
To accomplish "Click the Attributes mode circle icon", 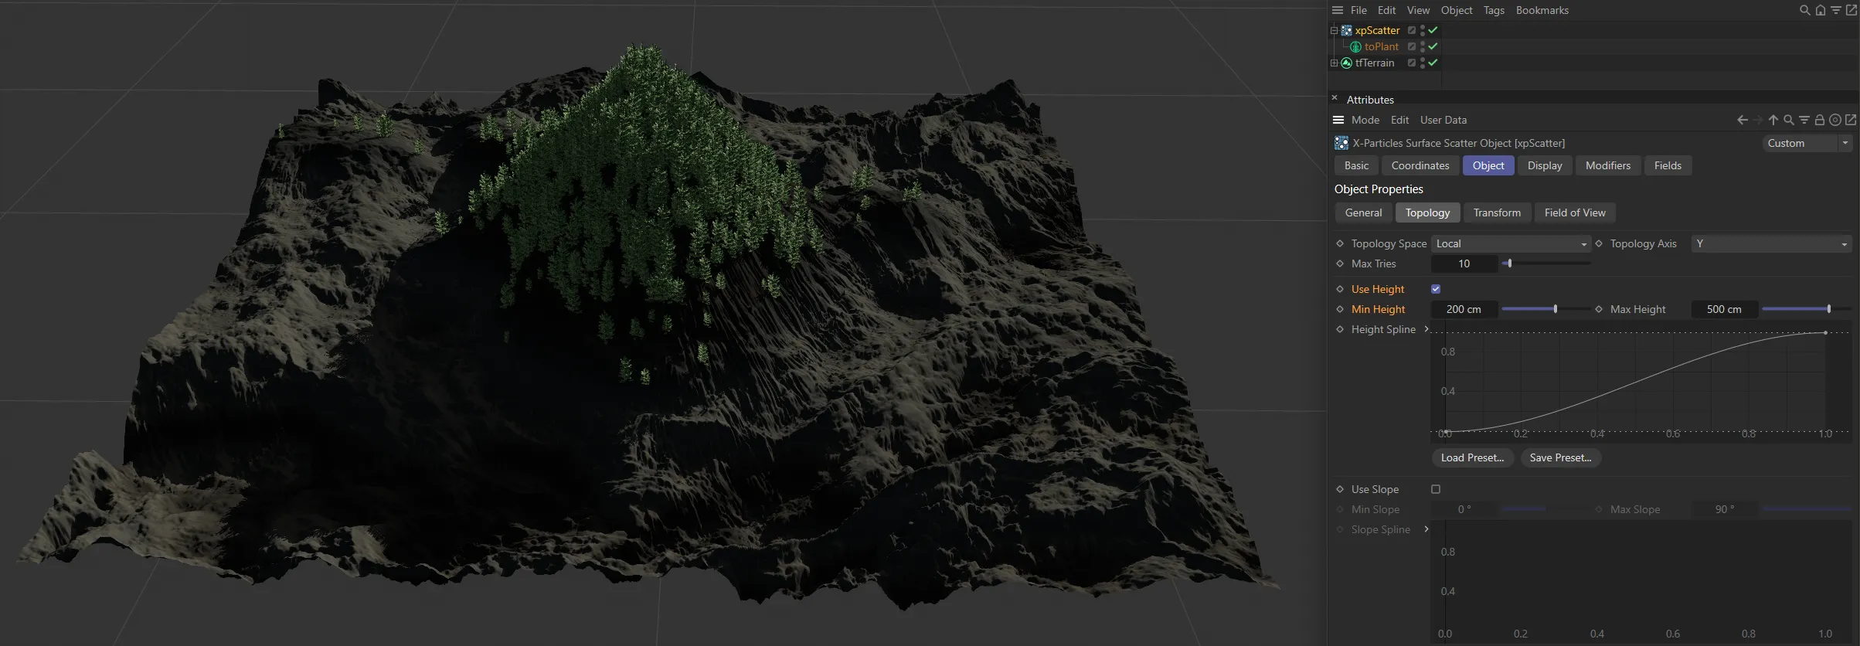I will 1834,120.
